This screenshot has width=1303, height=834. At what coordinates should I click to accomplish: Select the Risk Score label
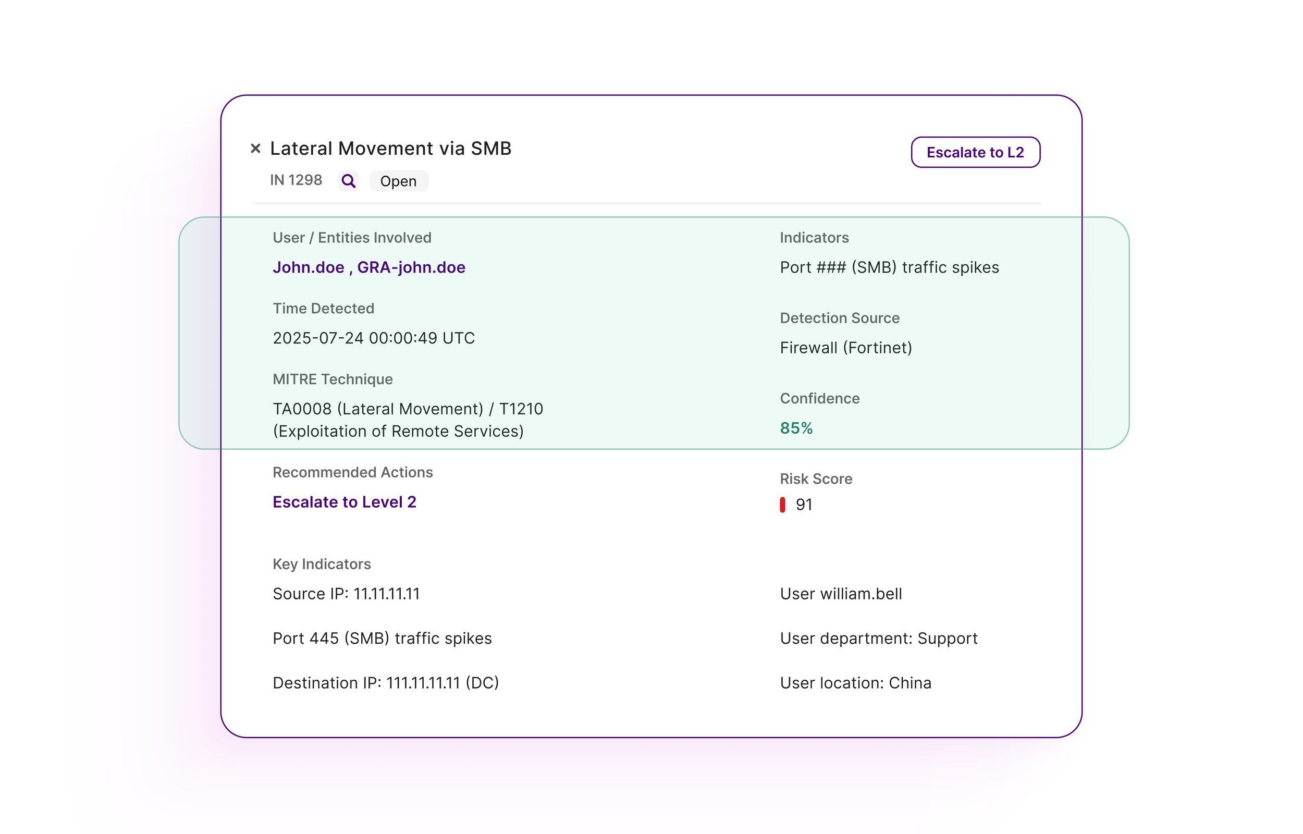816,479
